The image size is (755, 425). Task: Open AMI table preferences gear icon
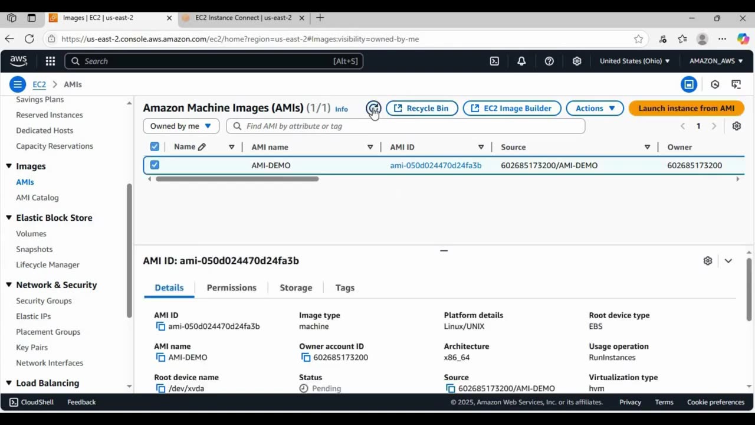click(736, 126)
